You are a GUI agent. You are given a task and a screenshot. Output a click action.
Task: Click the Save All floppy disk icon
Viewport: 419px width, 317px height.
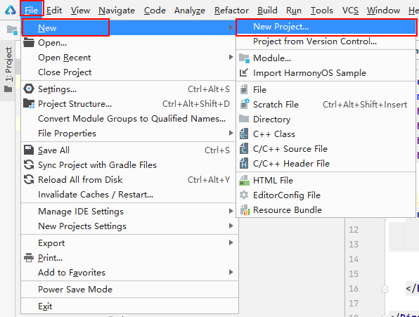[x=29, y=150]
